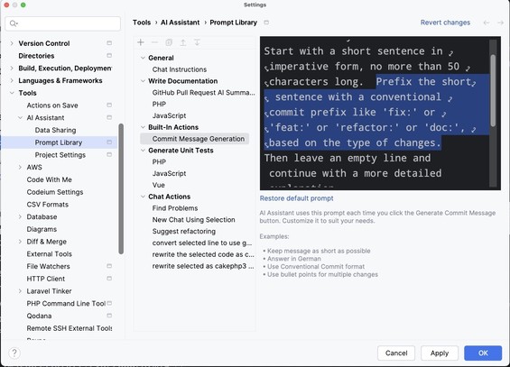
Task: Select Vue under Generate Unit Tests
Action: (x=158, y=185)
